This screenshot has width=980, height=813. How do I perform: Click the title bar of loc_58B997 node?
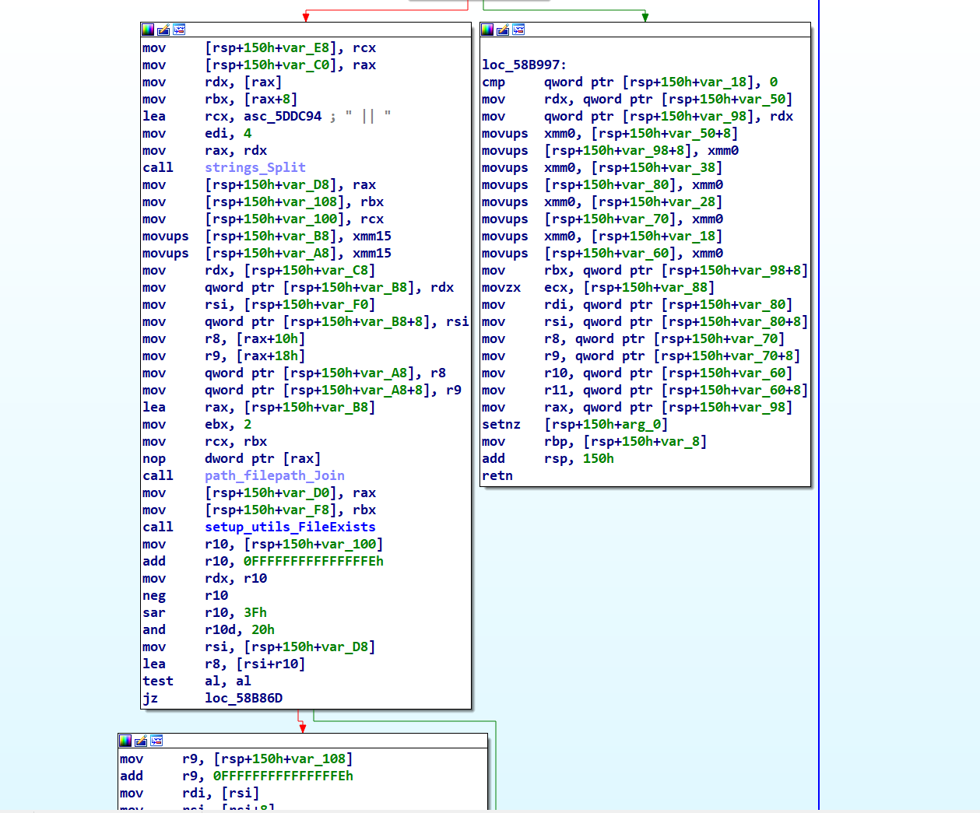point(662,30)
